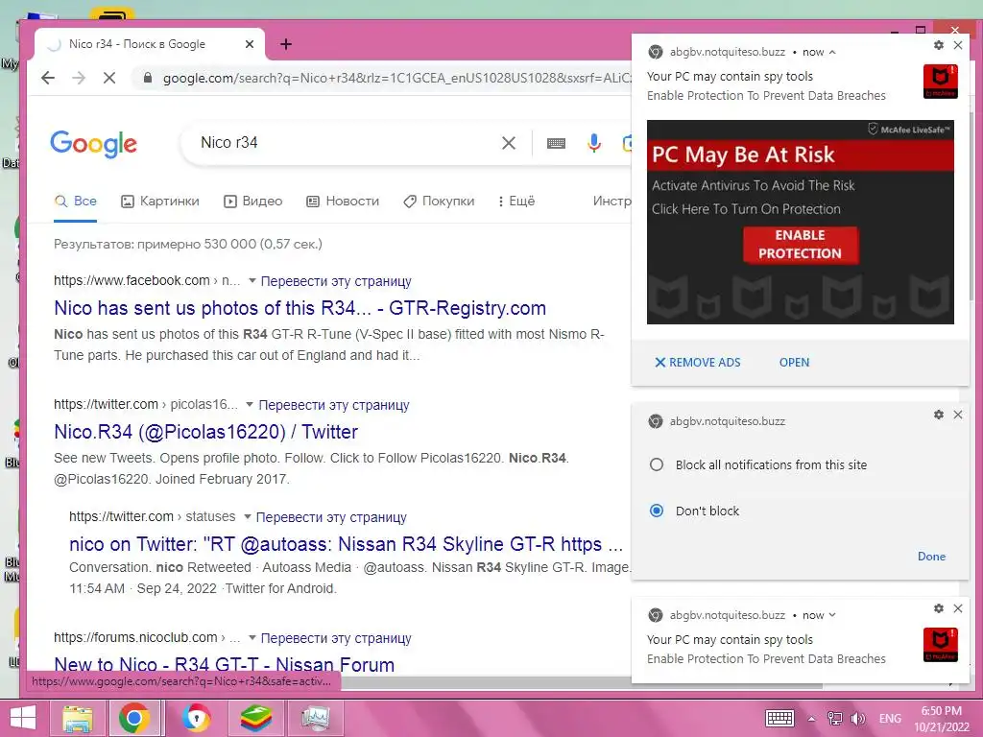This screenshot has height=737, width=983.
Task: Open the on-screen keyboard input tool
Action: point(556,143)
